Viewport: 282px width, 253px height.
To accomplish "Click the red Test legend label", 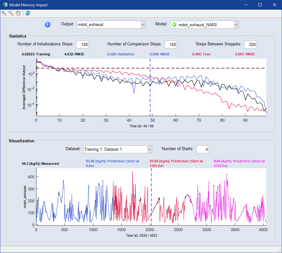I will 201,54.
